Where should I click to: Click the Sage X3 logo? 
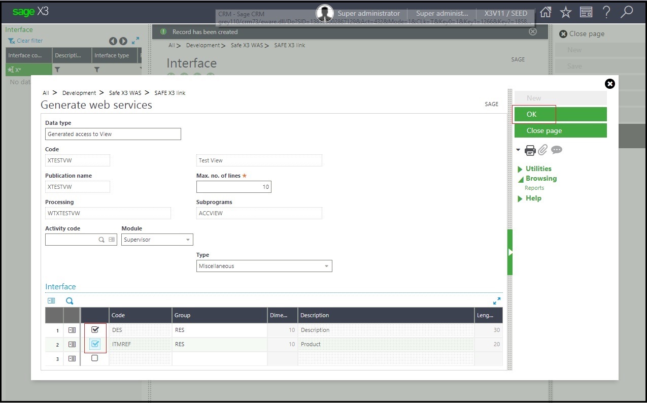tap(30, 12)
